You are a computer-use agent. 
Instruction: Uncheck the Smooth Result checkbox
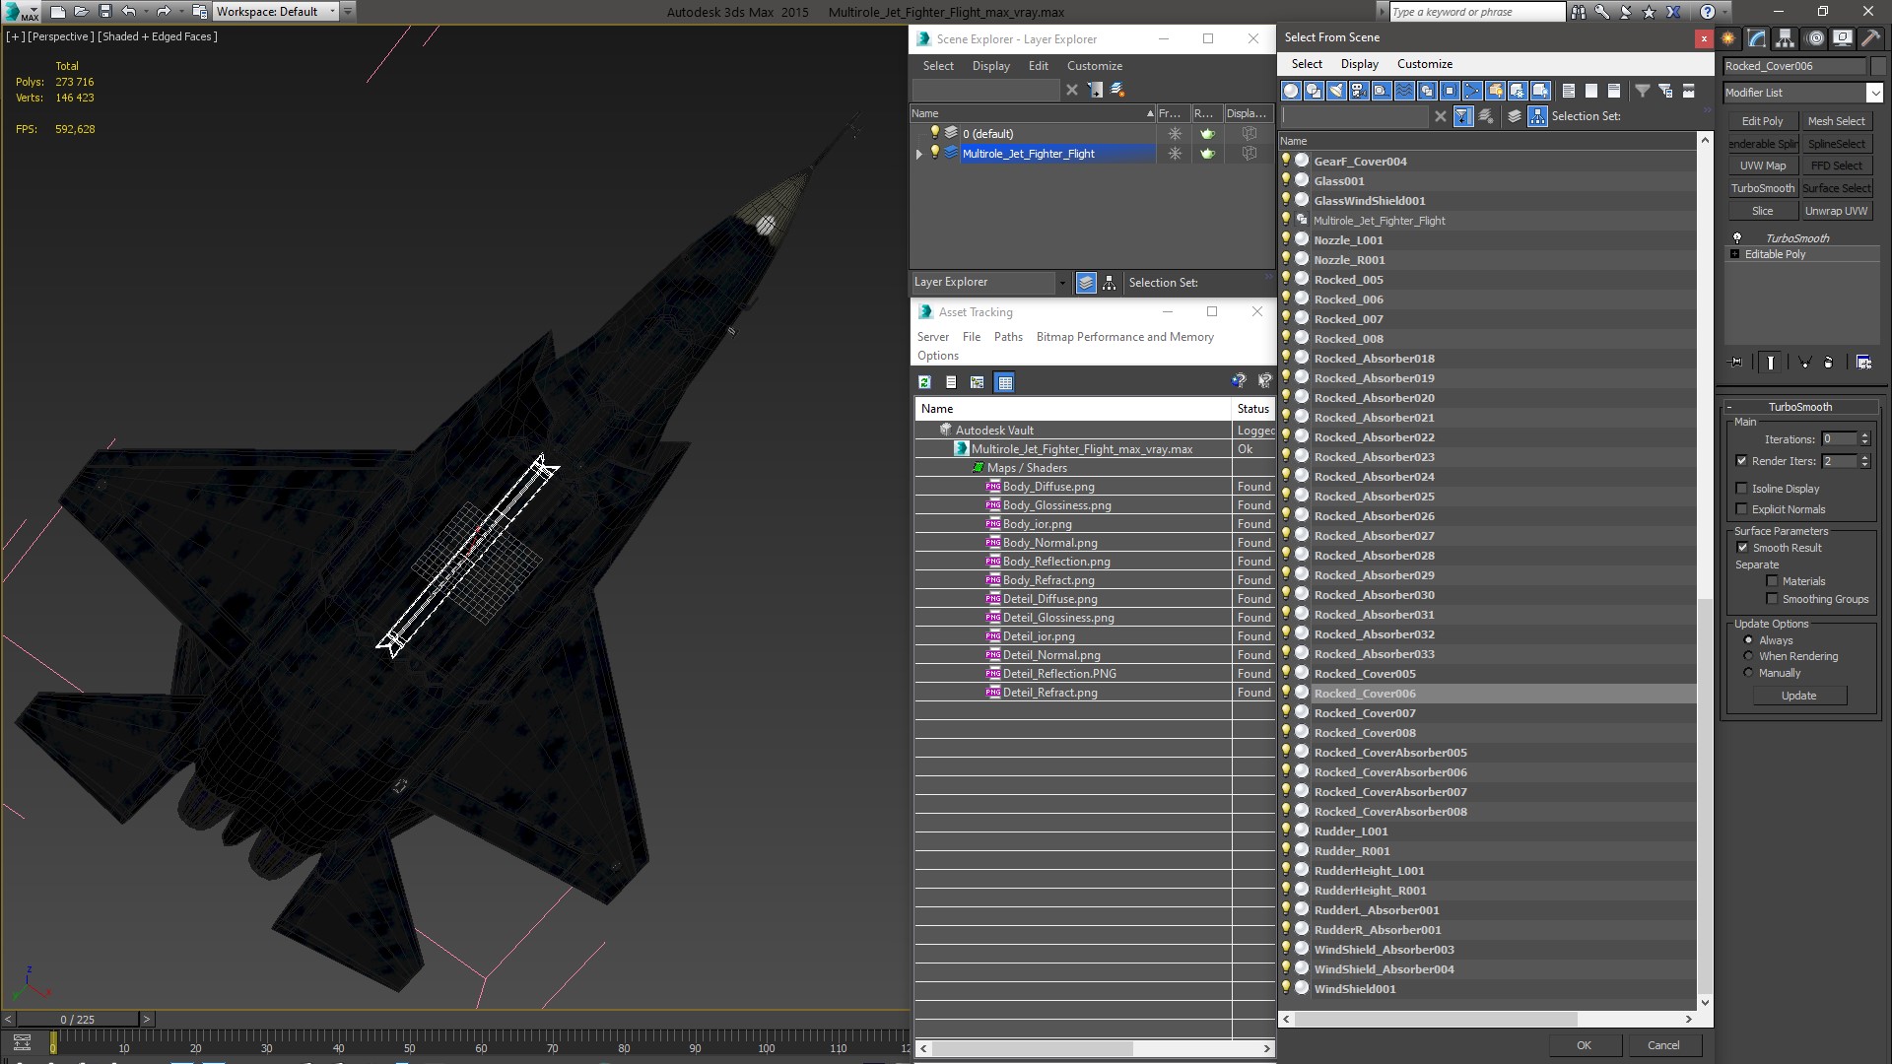click(1741, 548)
